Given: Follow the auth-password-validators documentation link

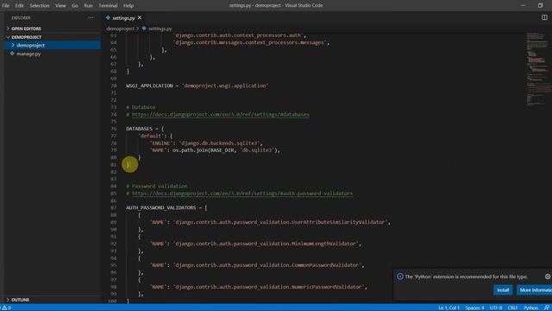Looking at the screenshot, I should pyautogui.click(x=242, y=194).
